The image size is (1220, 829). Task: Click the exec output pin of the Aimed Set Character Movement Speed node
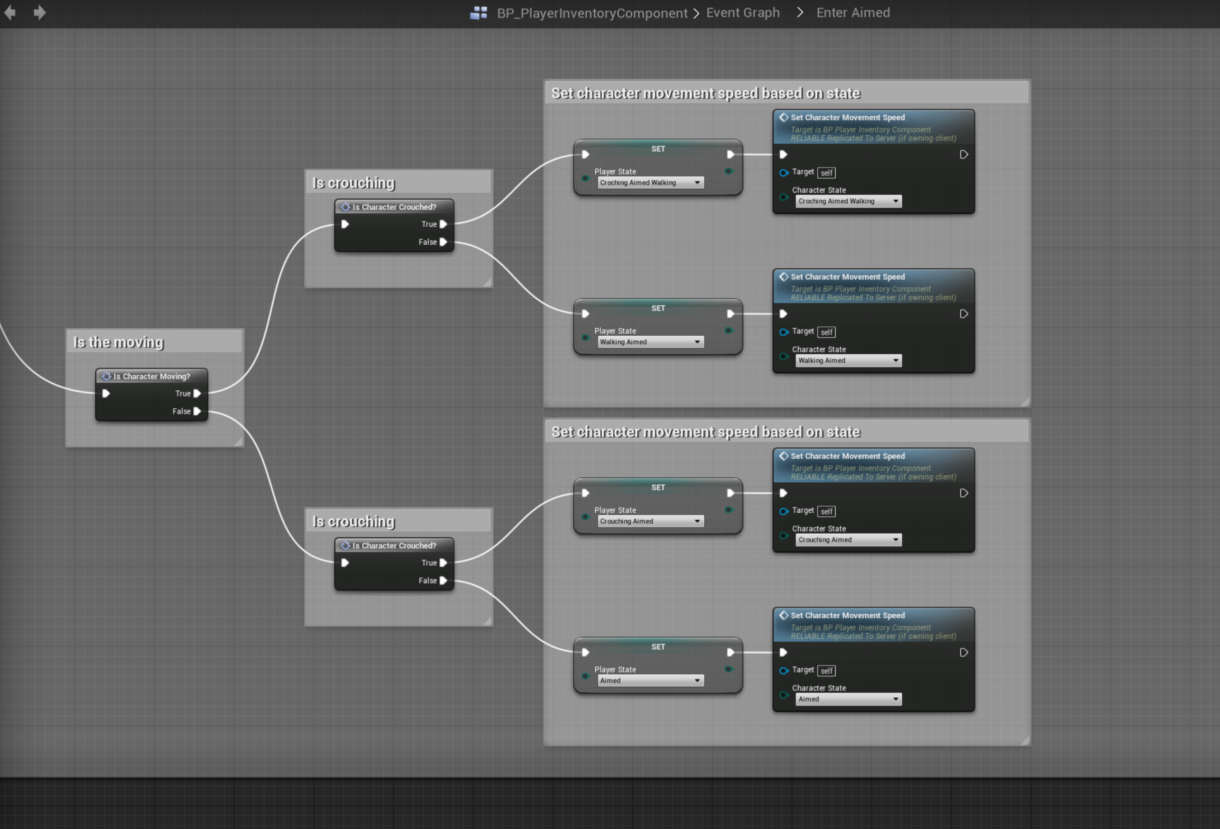click(x=964, y=653)
